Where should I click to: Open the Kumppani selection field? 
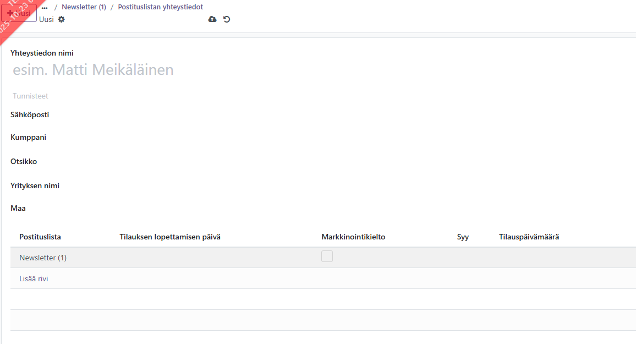point(220,138)
